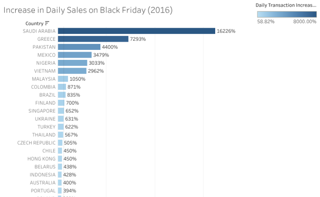The width and height of the screenshot is (320, 197).
Task: Click the Country column header
Action: 34,23
